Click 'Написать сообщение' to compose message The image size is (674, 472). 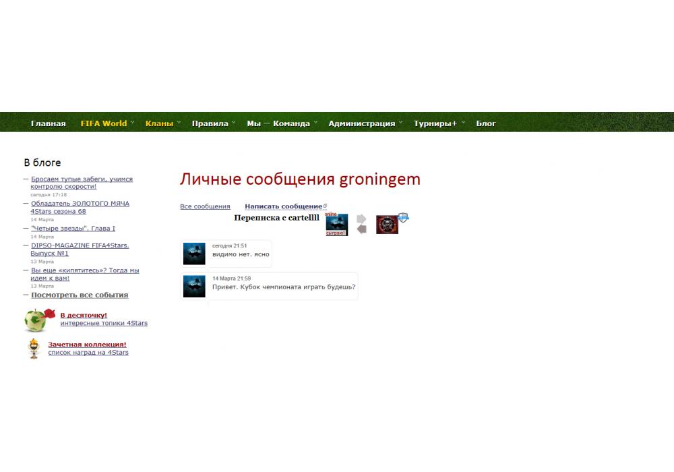point(283,206)
